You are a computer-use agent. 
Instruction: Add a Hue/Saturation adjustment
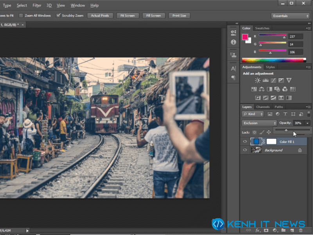[x=254, y=89]
